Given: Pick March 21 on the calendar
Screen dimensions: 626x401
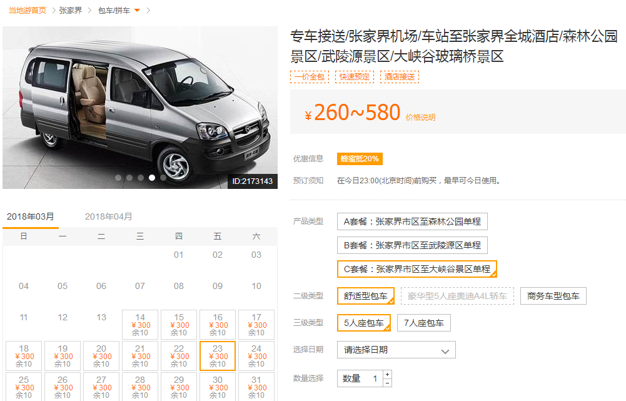Looking at the screenshot, I should coord(139,356).
